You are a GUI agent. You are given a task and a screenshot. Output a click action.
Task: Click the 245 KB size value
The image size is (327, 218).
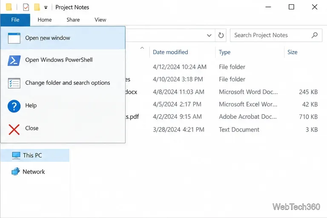point(308,92)
